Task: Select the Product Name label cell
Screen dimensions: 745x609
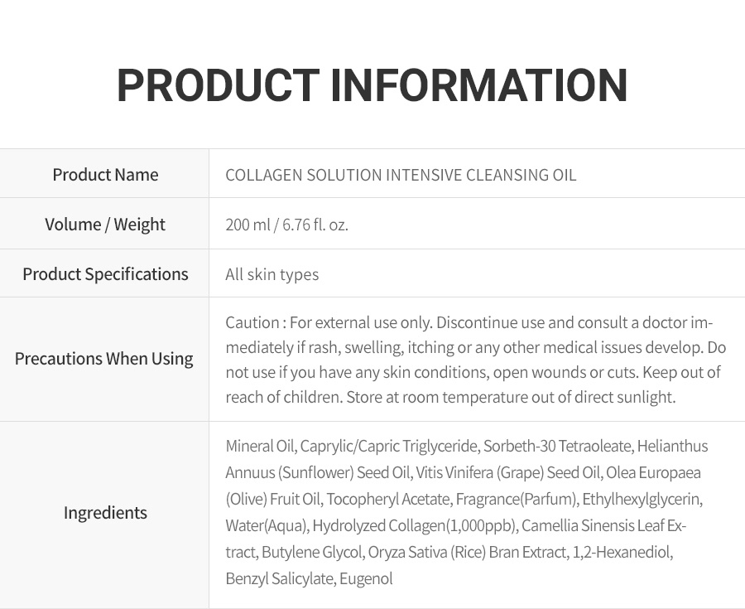Action: coord(104,175)
